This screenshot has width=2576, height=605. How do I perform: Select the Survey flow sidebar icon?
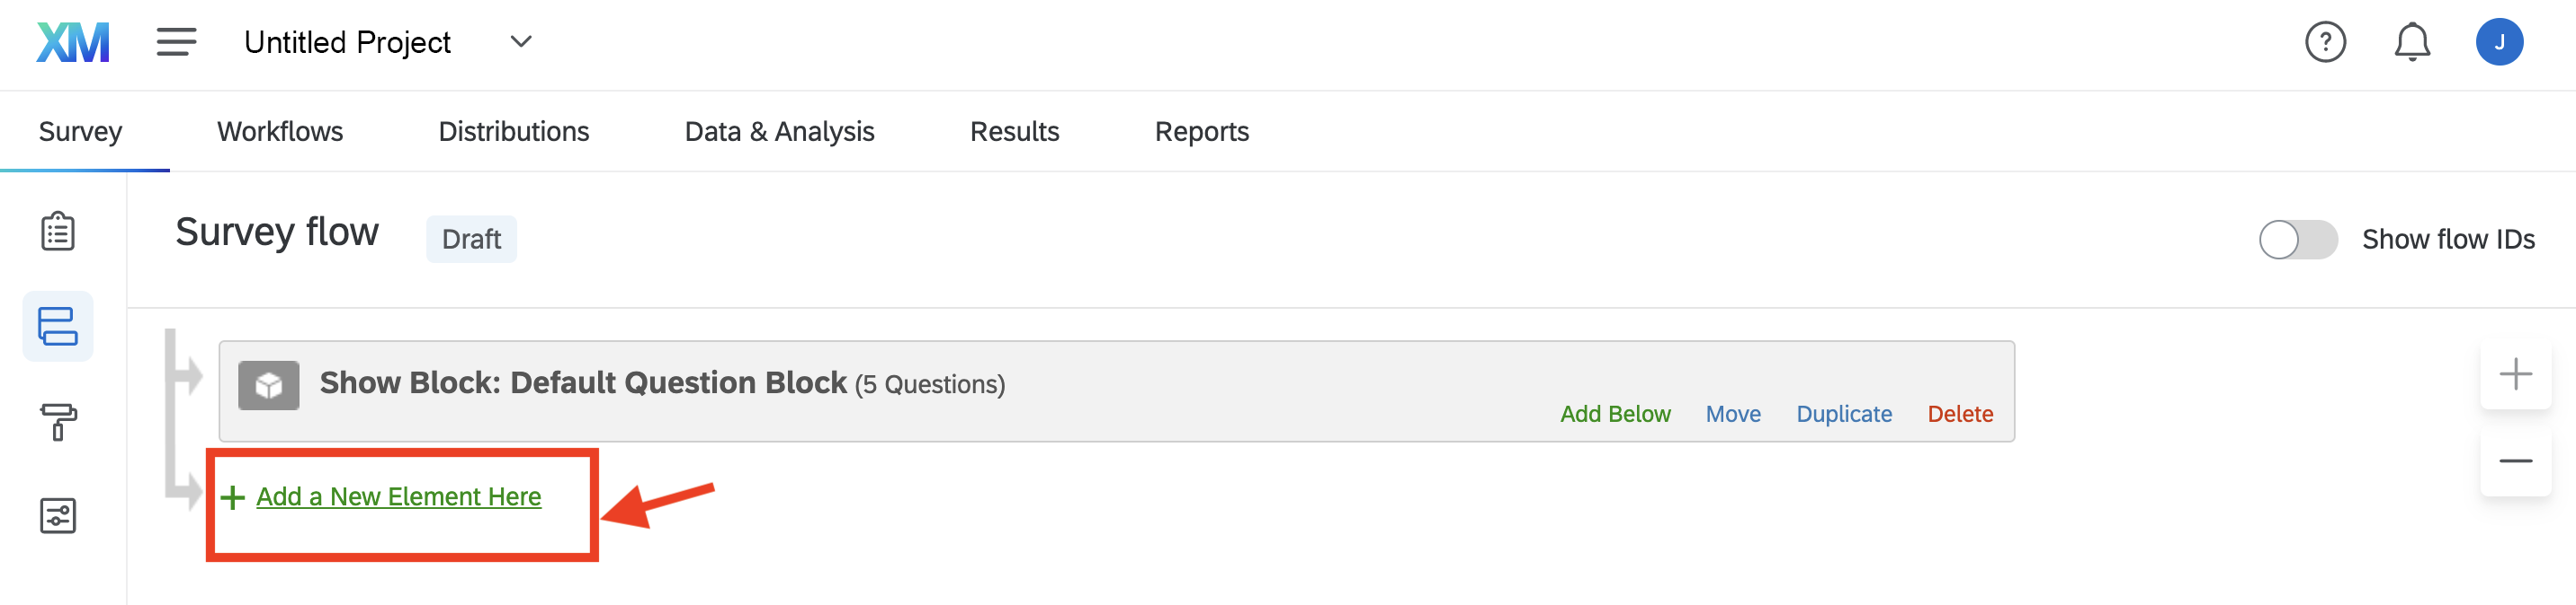(x=58, y=327)
